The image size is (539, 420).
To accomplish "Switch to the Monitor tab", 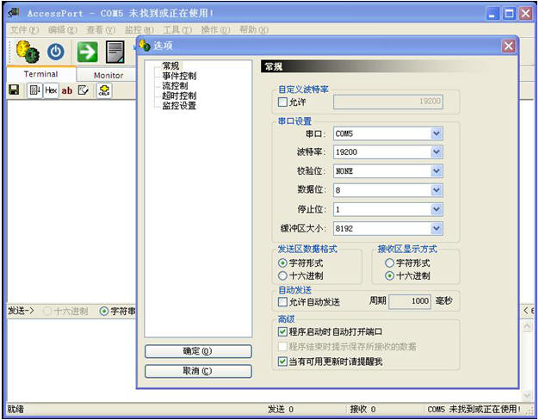I will (x=108, y=75).
